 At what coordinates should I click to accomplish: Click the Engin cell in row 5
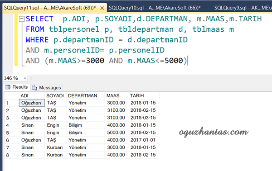tap(55, 133)
